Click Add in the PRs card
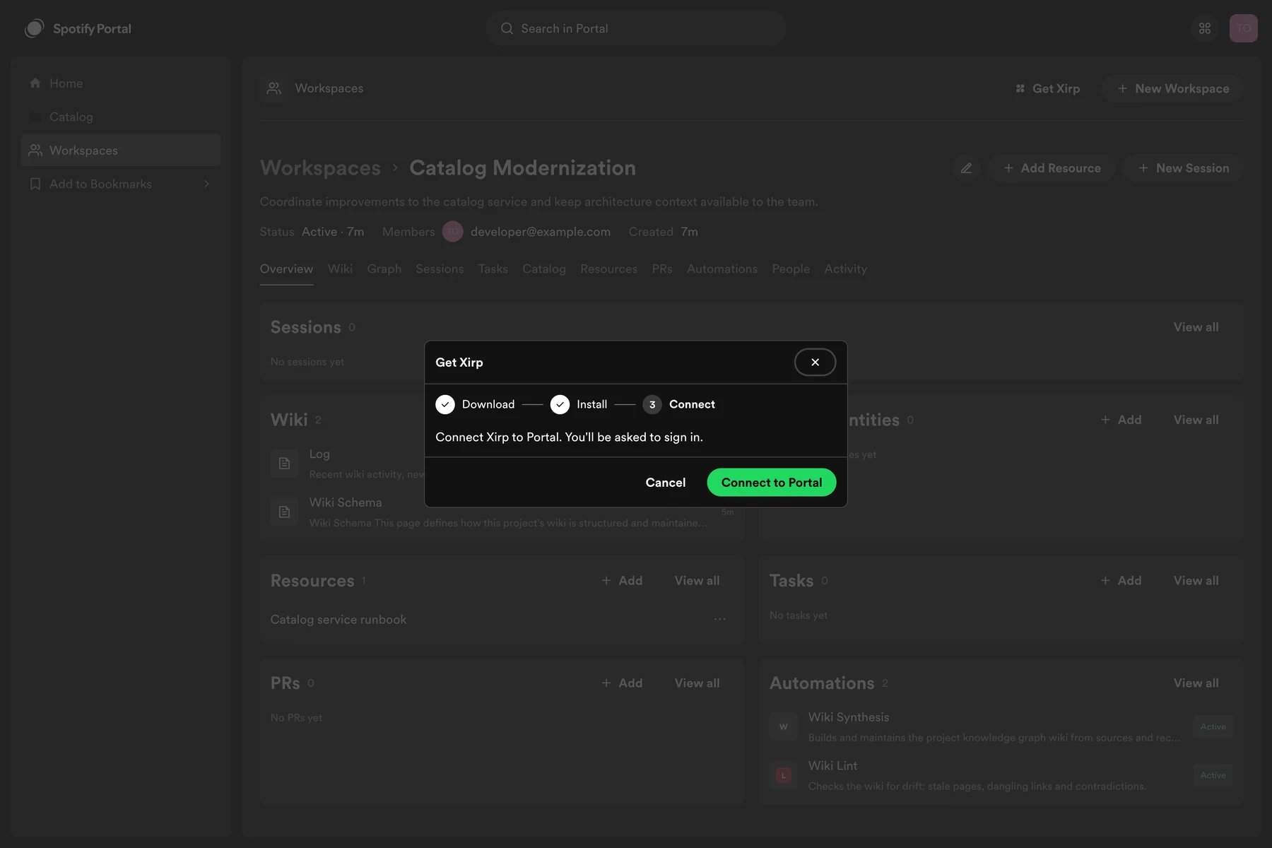This screenshot has width=1272, height=848. coord(622,683)
